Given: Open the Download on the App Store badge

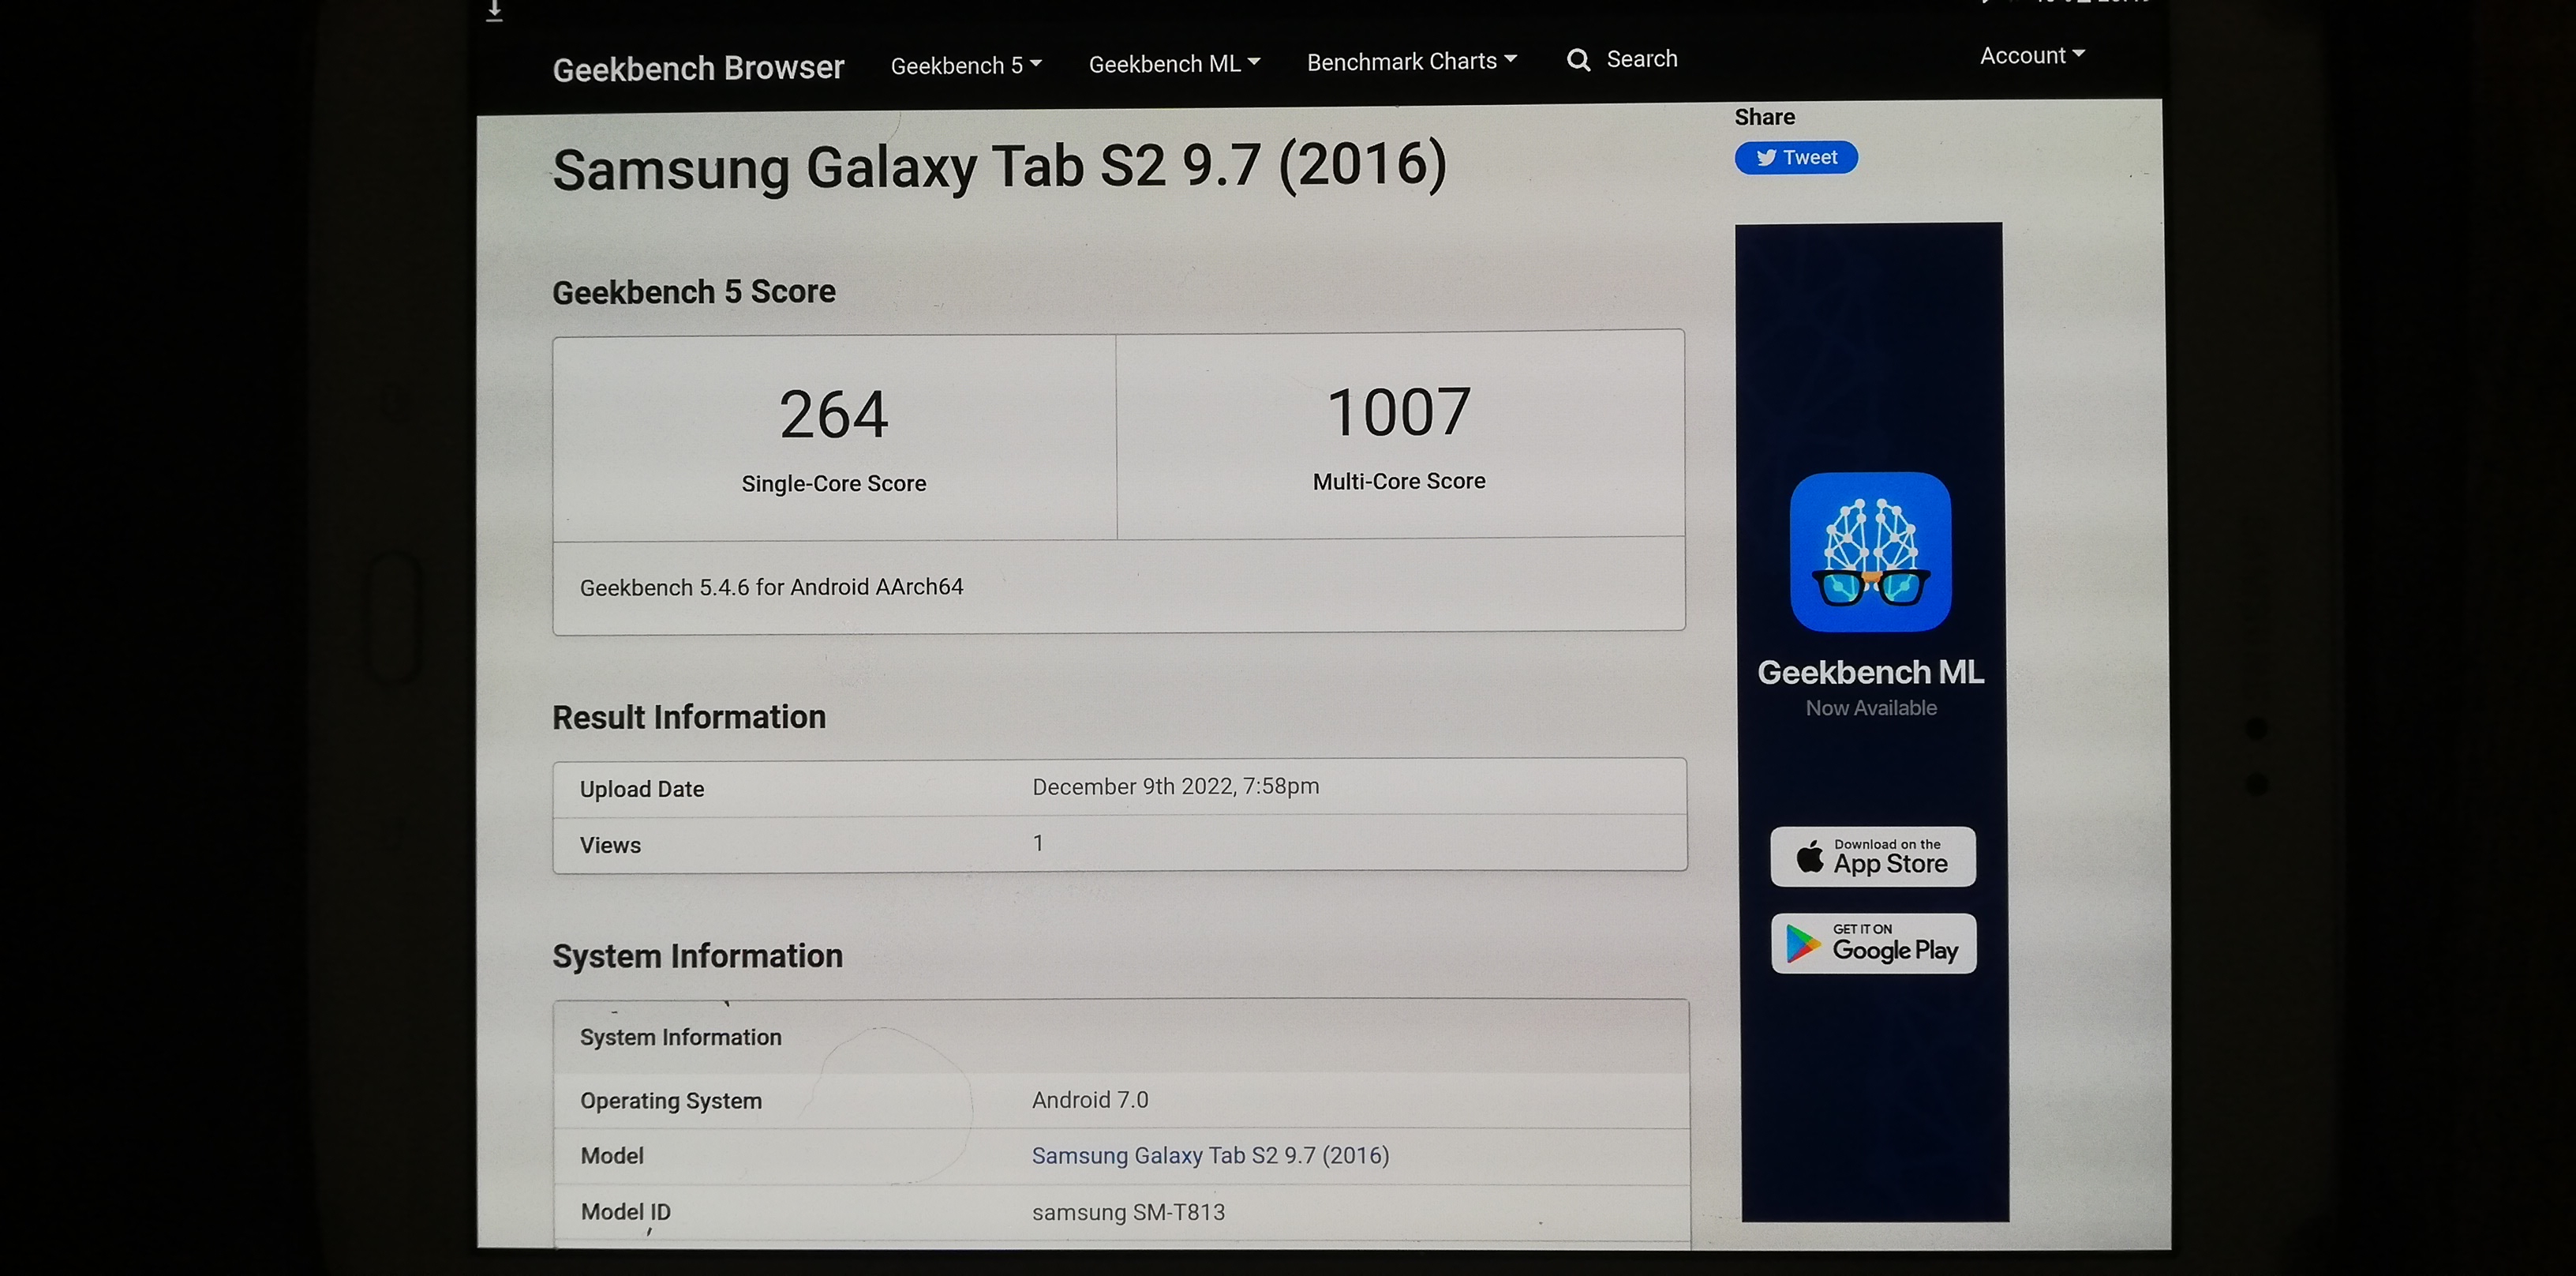Looking at the screenshot, I should click(1873, 857).
